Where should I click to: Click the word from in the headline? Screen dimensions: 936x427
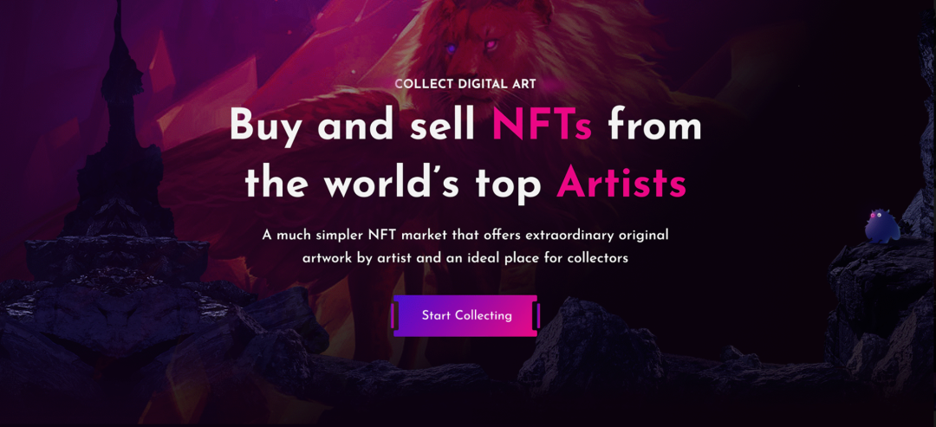click(x=655, y=126)
